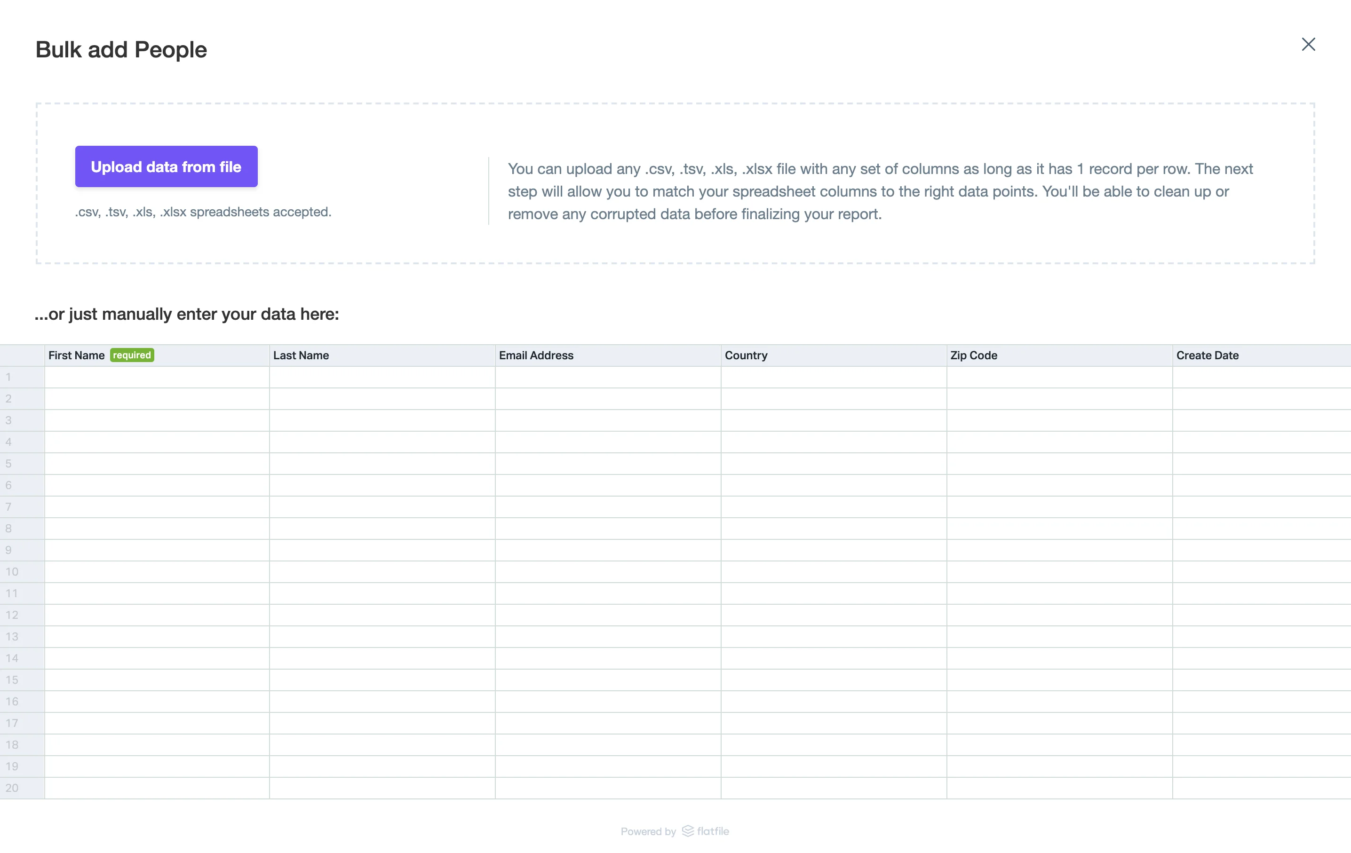Click the first cell under First Name
The height and width of the screenshot is (853, 1351).
pos(156,377)
